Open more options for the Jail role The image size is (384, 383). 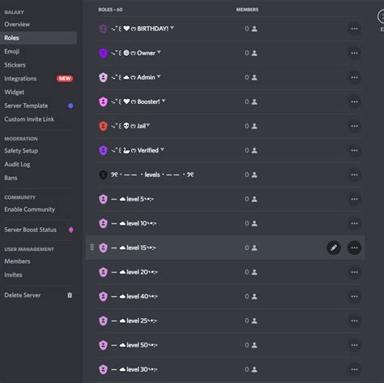coord(354,126)
